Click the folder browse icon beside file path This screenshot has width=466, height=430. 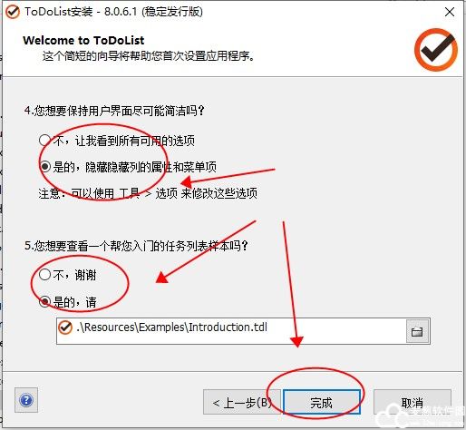tap(417, 331)
